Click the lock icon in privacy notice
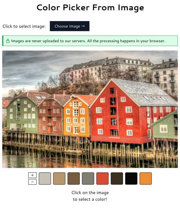This screenshot has height=211, width=180. coord(8,41)
